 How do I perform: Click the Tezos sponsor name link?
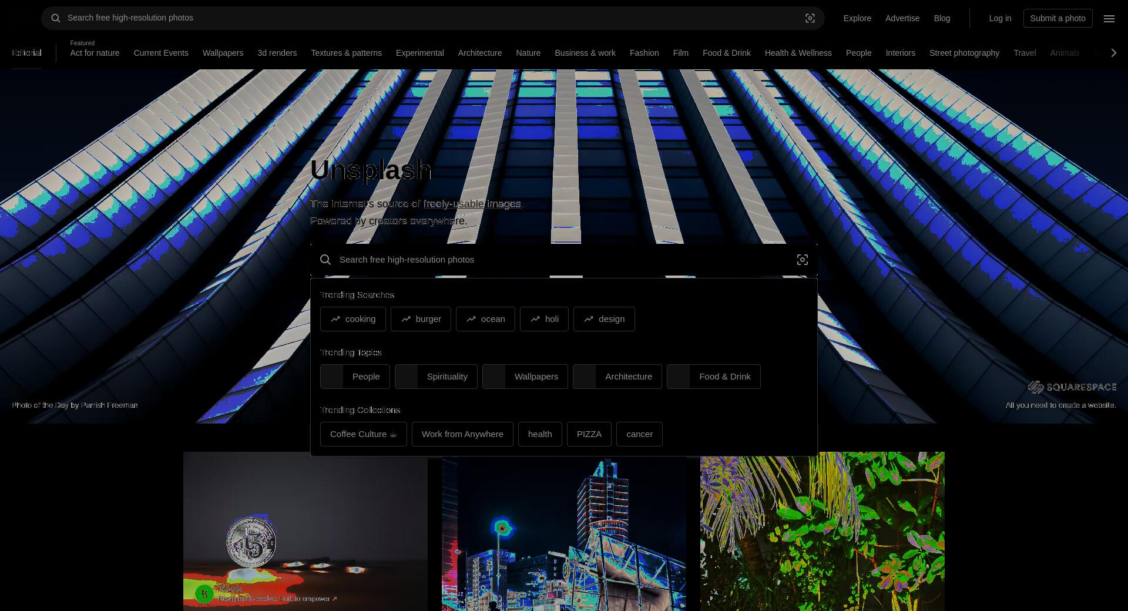pyautogui.click(x=230, y=589)
